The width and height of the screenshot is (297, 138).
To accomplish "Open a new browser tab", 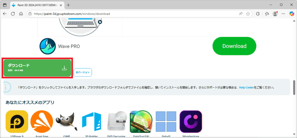I will click(68, 5).
